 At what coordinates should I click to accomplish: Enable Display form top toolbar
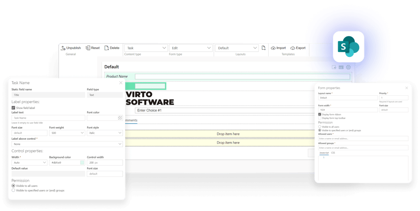[320, 118]
